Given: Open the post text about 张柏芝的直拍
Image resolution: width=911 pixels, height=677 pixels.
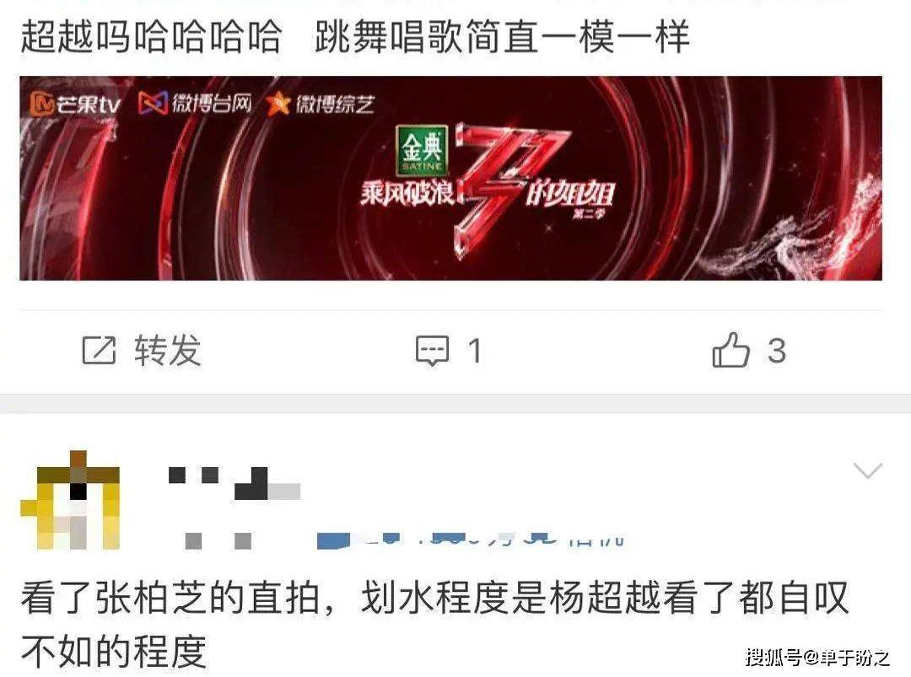Looking at the screenshot, I should pyautogui.click(x=434, y=624).
